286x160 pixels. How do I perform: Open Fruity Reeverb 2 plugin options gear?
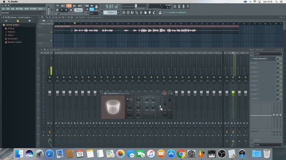click(x=105, y=93)
